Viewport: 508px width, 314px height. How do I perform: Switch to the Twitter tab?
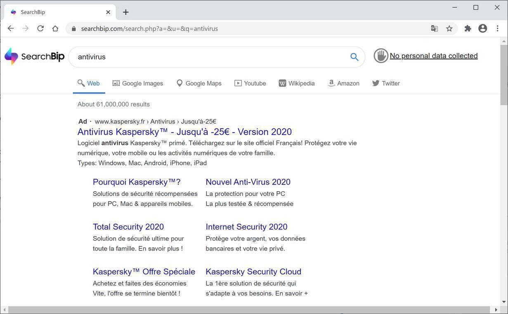tap(386, 83)
